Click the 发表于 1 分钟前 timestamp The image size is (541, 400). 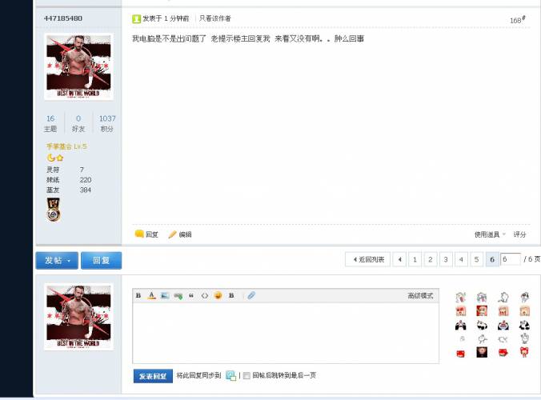[x=166, y=18]
